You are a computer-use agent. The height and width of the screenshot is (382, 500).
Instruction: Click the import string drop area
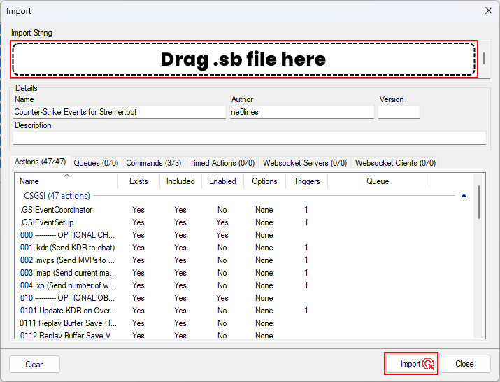click(243, 59)
